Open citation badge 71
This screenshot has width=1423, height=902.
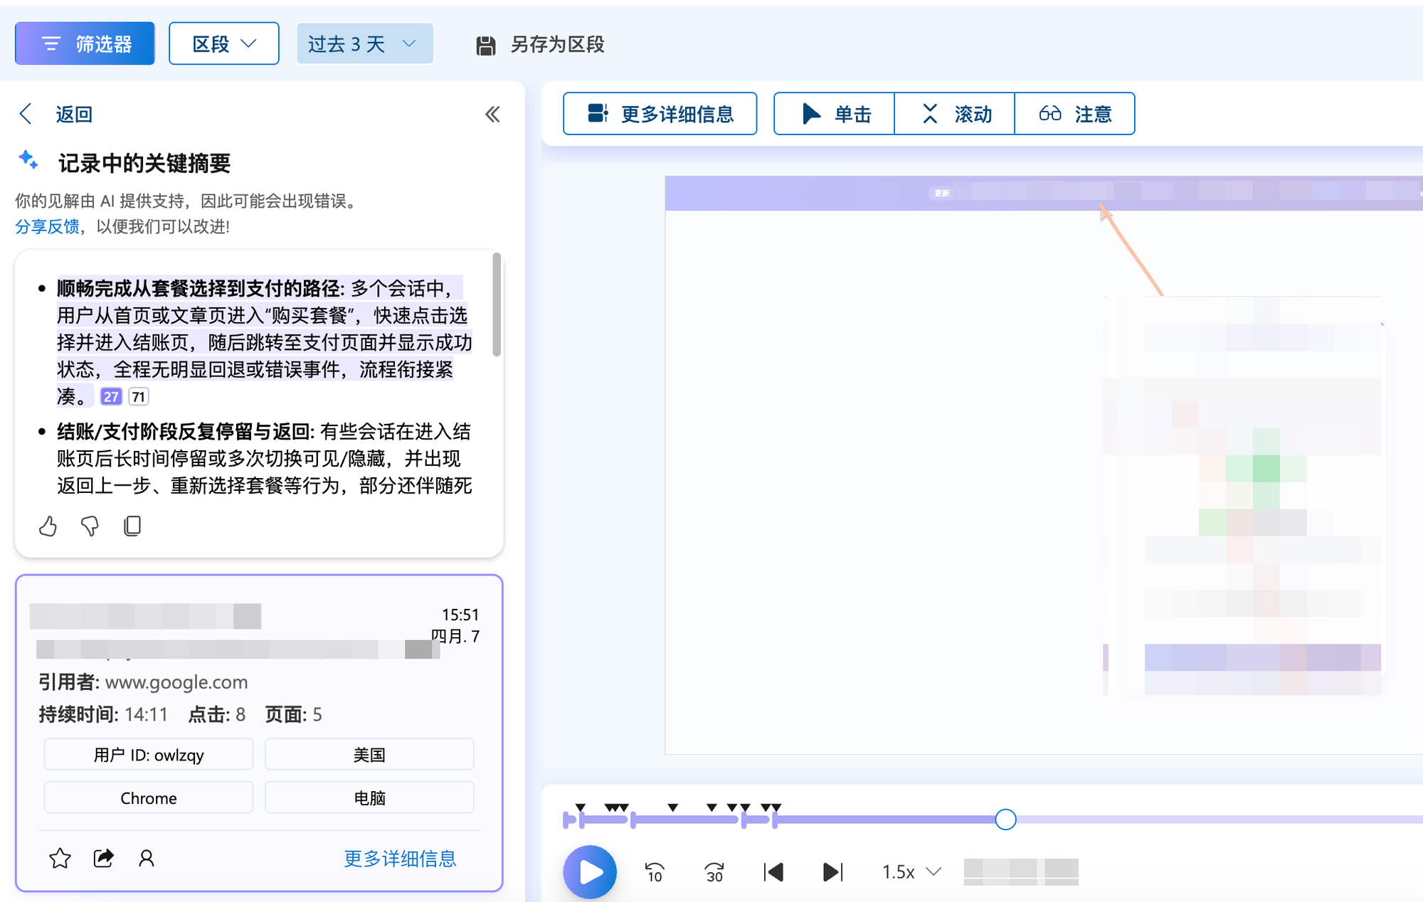(139, 397)
